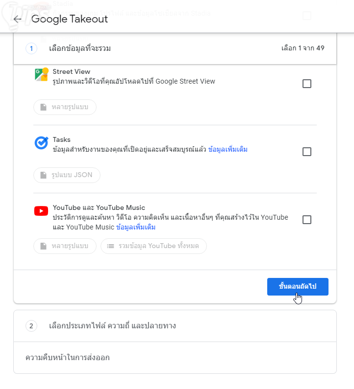The height and width of the screenshot is (389, 354).
Task: Click the blue 'ขั้นตอนถัดไป' next step button
Action: tap(298, 287)
